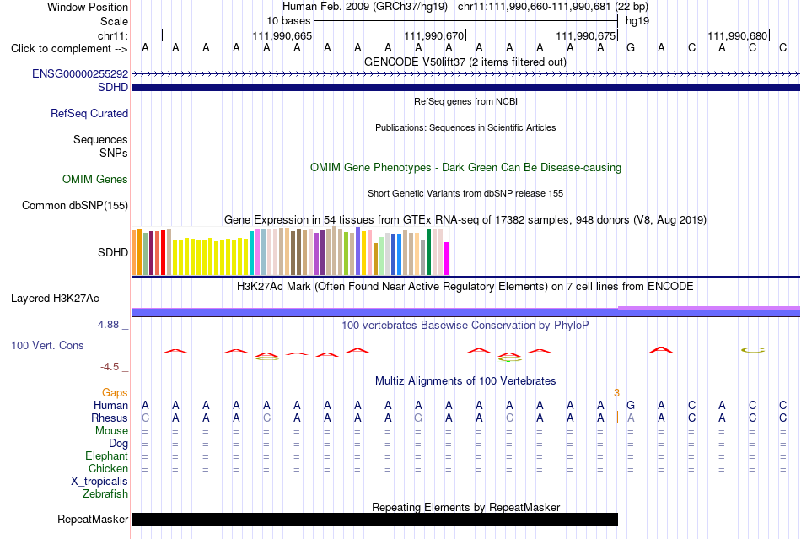This screenshot has width=801, height=539.
Task: Click 'Click to complement -->' label
Action: [69, 49]
